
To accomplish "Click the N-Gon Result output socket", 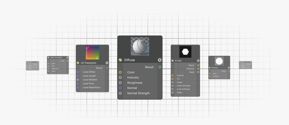I will (x=198, y=65).
